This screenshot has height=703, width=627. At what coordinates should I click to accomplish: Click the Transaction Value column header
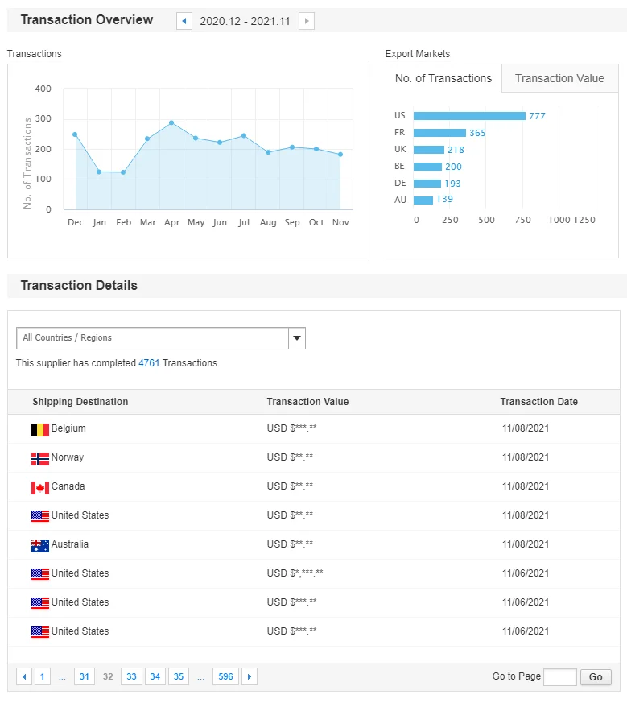pos(308,402)
